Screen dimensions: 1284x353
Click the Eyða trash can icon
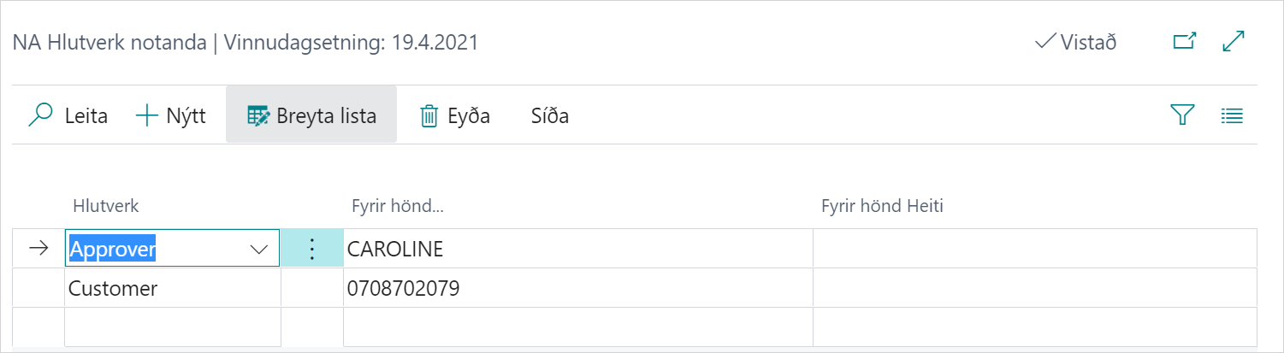pyautogui.click(x=429, y=116)
